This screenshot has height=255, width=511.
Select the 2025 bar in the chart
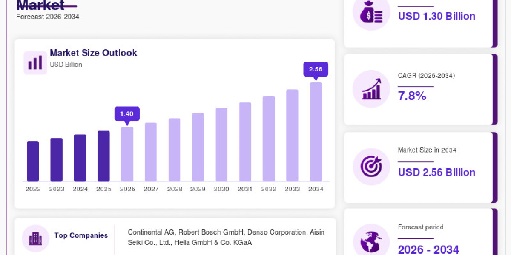(103, 156)
